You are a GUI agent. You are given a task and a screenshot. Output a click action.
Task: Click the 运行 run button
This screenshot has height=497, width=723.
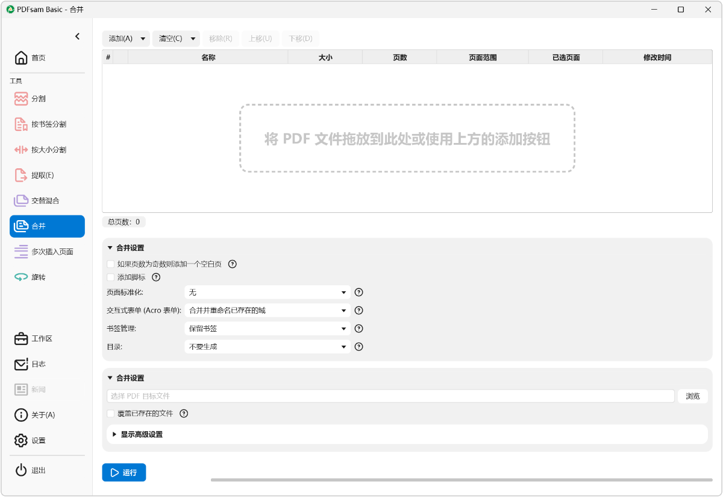124,472
